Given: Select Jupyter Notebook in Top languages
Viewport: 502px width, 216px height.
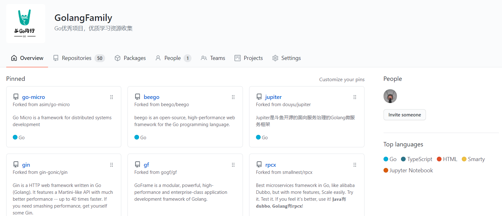Looking at the screenshot, I should [408, 170].
